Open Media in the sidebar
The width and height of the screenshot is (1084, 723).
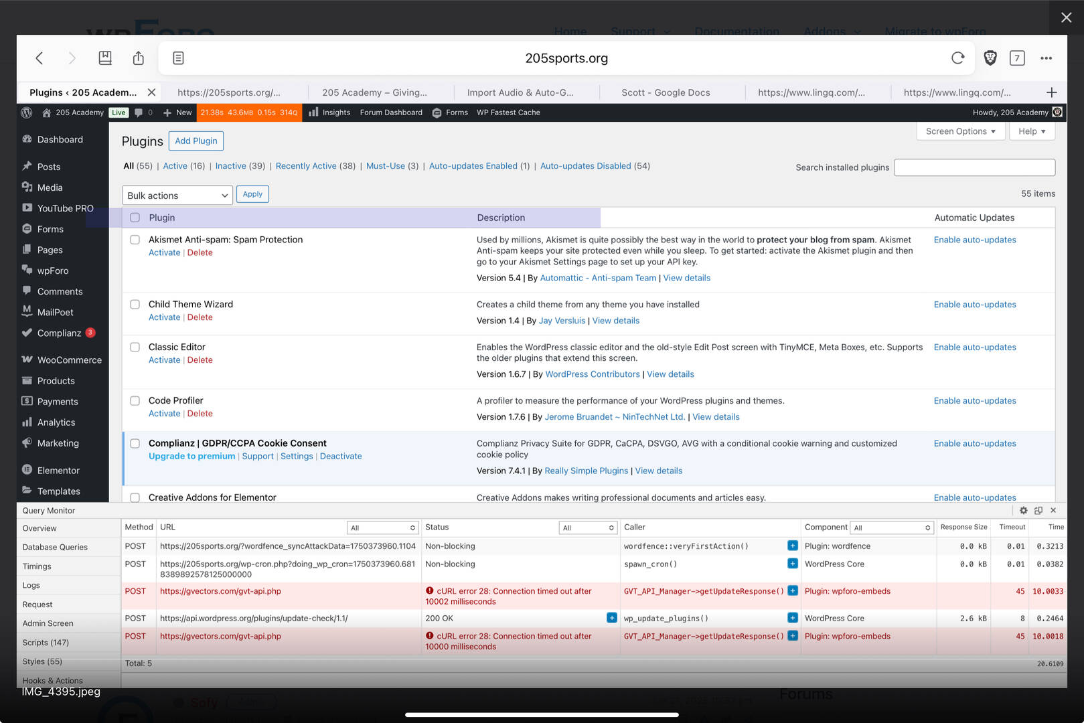tap(50, 187)
